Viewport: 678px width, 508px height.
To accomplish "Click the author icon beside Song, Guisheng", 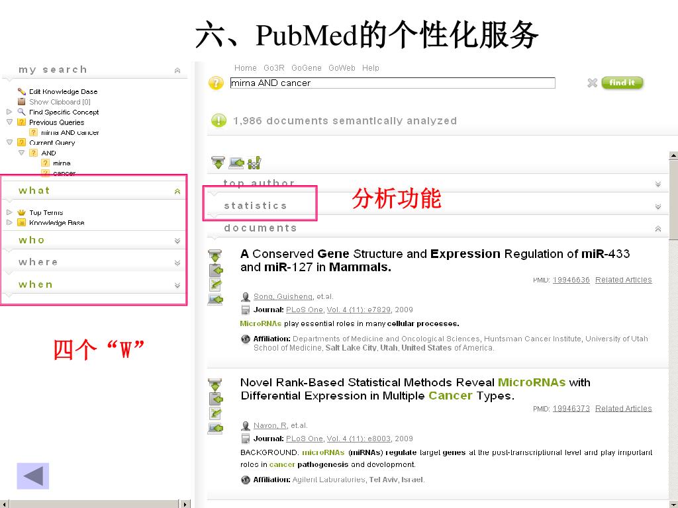I will pos(245,297).
